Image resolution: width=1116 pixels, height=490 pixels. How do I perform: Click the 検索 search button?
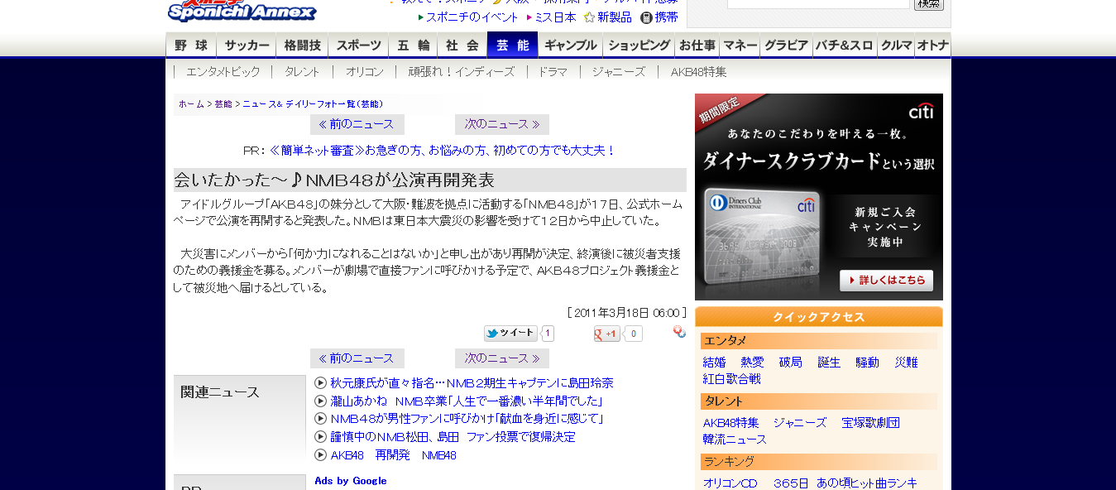pyautogui.click(x=929, y=3)
